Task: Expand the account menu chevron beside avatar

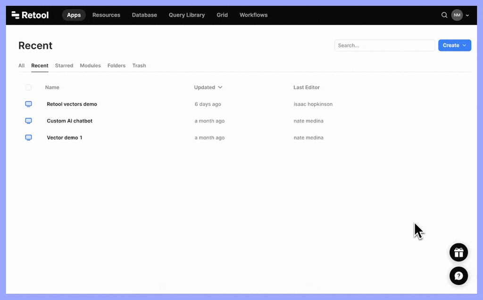Action: [x=467, y=16]
